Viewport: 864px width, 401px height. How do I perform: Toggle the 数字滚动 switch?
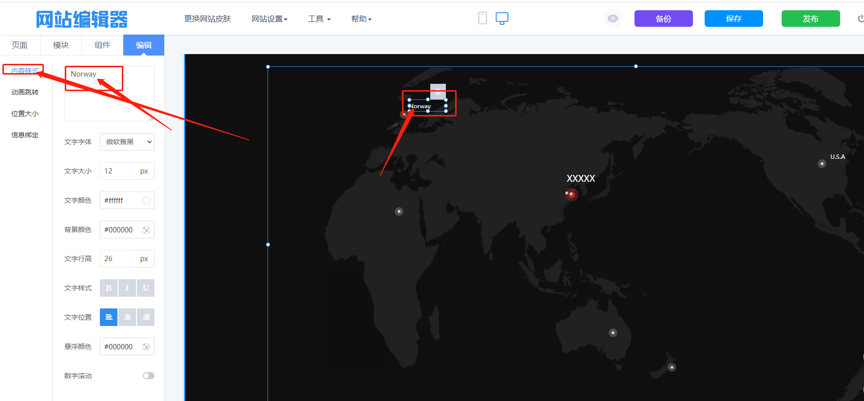coord(149,376)
